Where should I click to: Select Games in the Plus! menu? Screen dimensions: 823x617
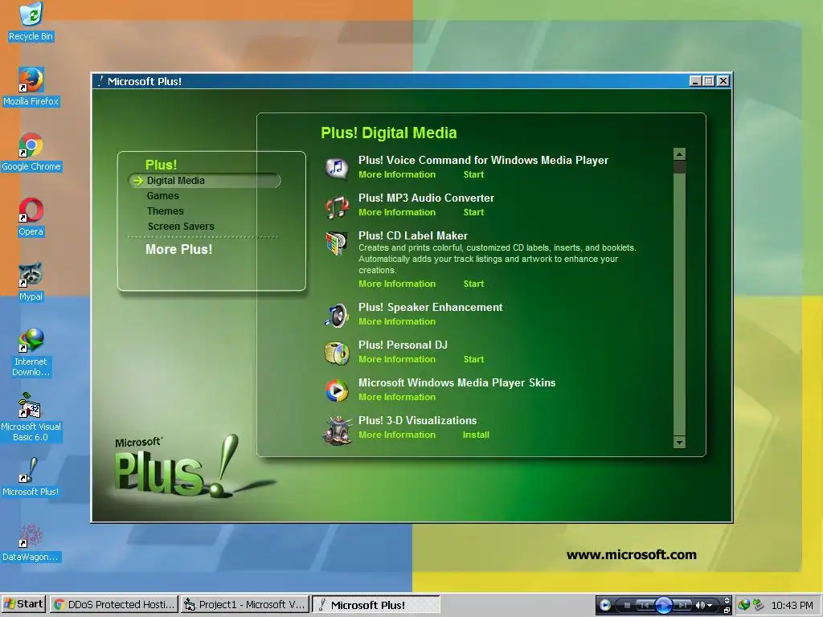[x=162, y=196]
